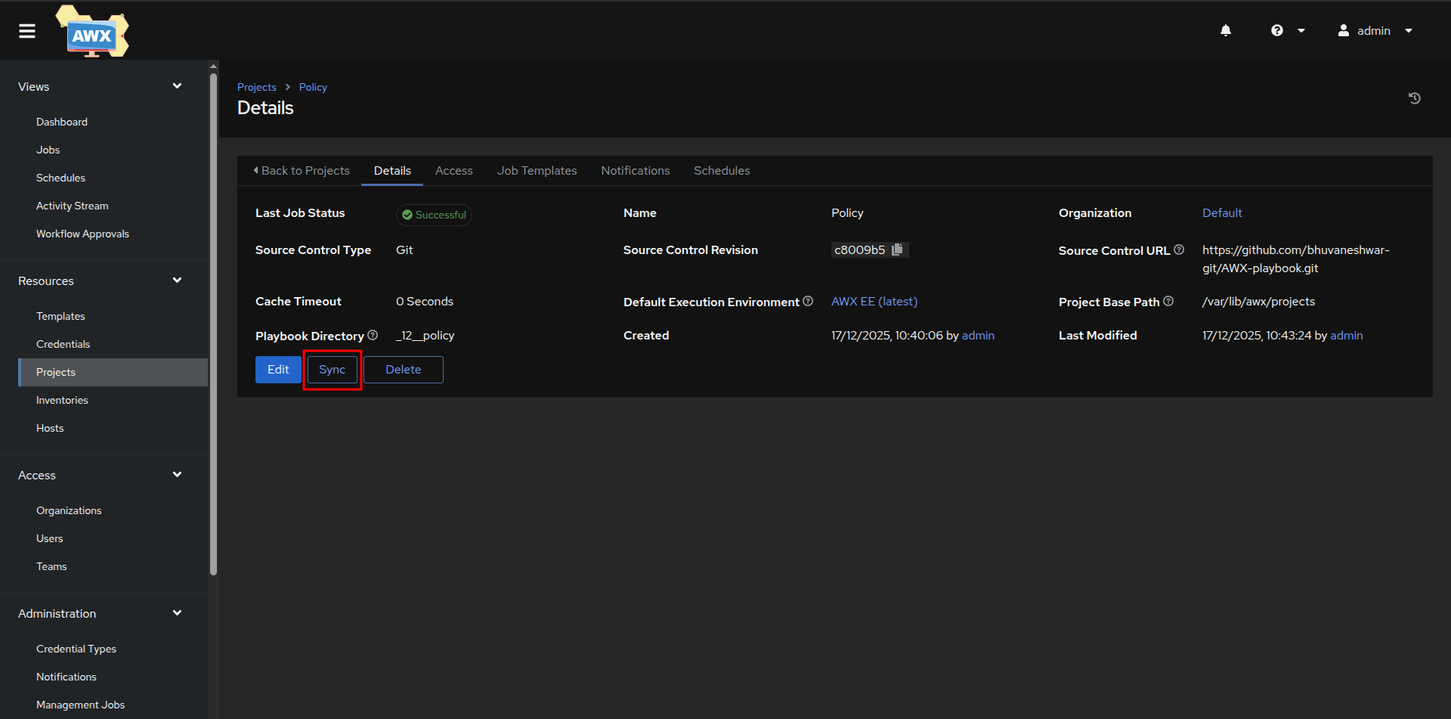Screen dimensions: 1451x719
Task: Click the help question mark icon
Action: [1277, 31]
